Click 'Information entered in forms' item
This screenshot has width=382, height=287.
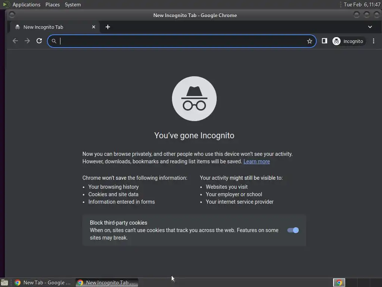point(122,202)
